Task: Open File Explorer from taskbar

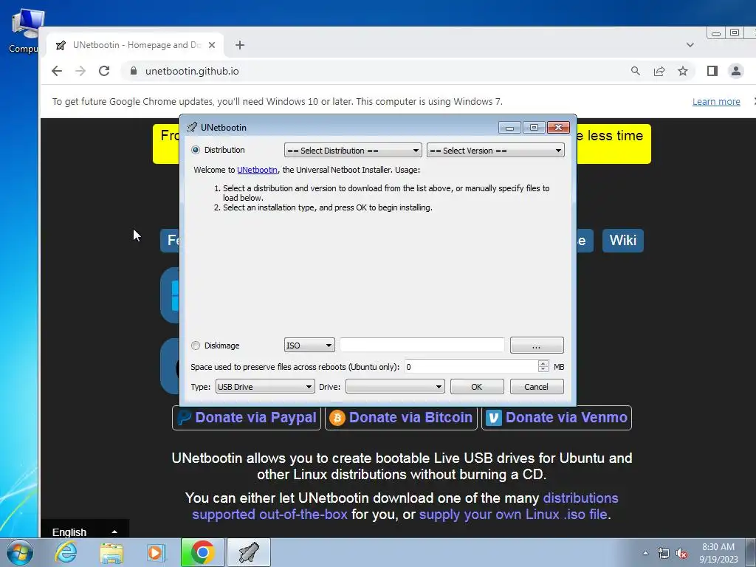Action: (111, 552)
